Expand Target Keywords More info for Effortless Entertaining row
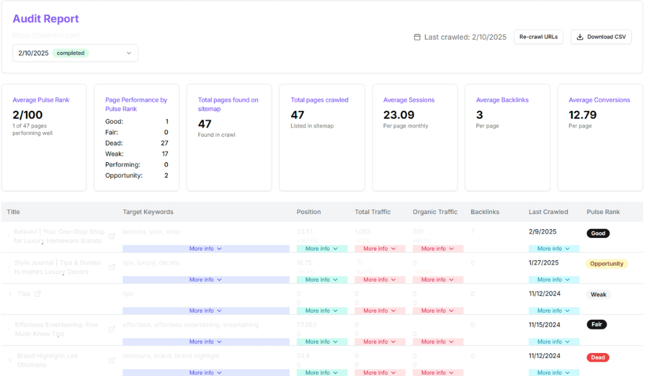This screenshot has width=645, height=376. point(206,342)
